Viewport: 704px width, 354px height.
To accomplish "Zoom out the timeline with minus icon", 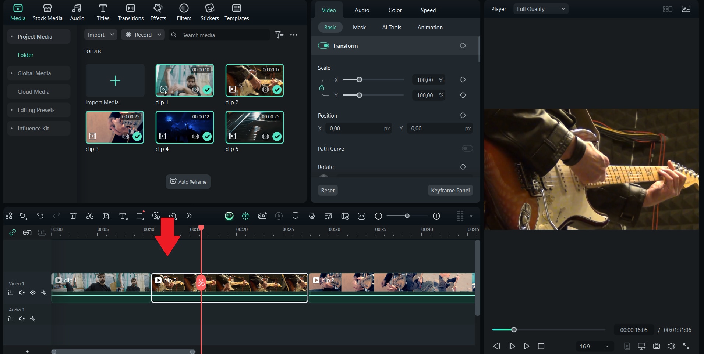I will tap(378, 216).
